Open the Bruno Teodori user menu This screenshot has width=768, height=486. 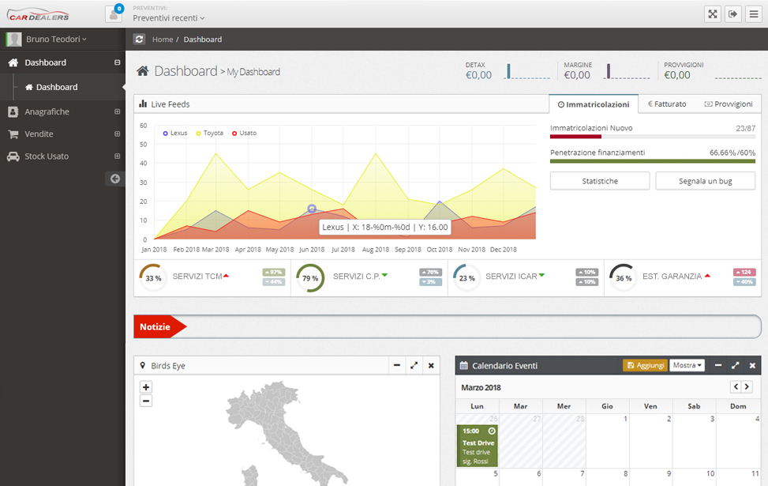pos(56,40)
